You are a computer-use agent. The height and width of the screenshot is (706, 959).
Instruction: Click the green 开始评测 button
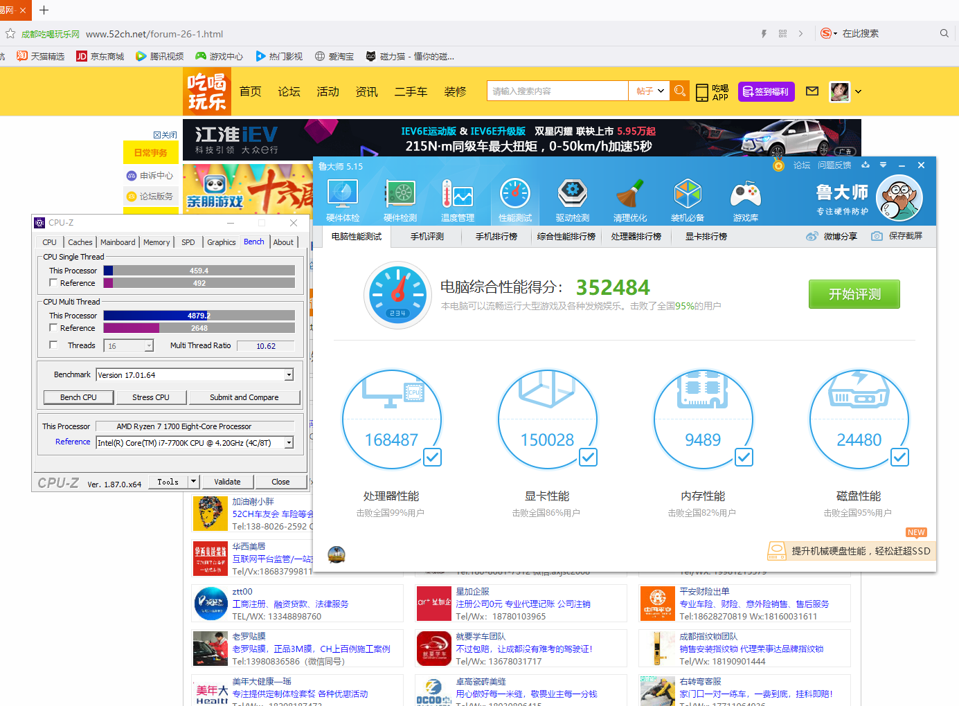(854, 294)
